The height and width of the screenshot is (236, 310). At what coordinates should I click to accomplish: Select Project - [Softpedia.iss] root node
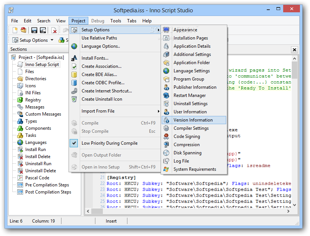pos(41,57)
